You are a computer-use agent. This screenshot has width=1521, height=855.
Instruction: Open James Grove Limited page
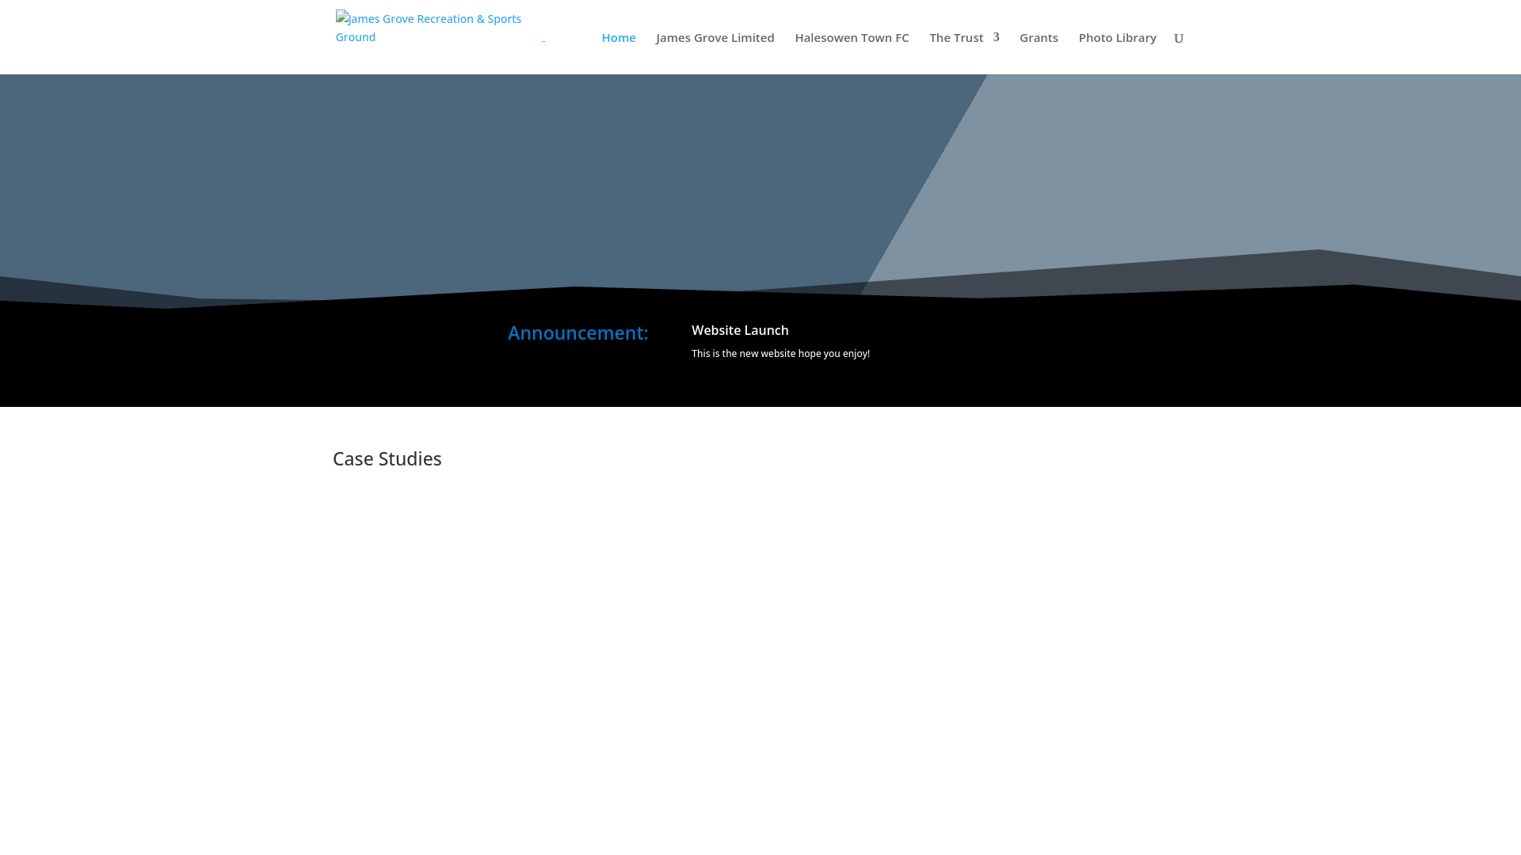pyautogui.click(x=715, y=37)
